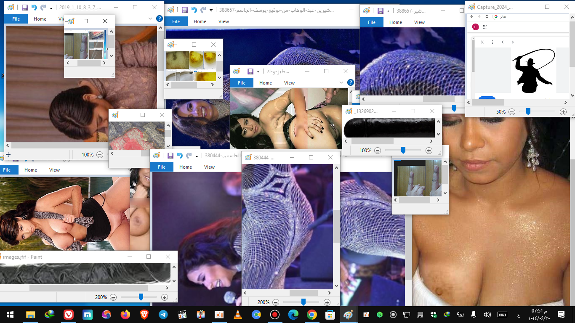Image resolution: width=575 pixels, height=323 pixels.
Task: Open the Windows Start menu
Action: click(x=9, y=315)
